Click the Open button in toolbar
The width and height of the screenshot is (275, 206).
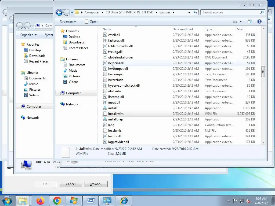click(91, 21)
